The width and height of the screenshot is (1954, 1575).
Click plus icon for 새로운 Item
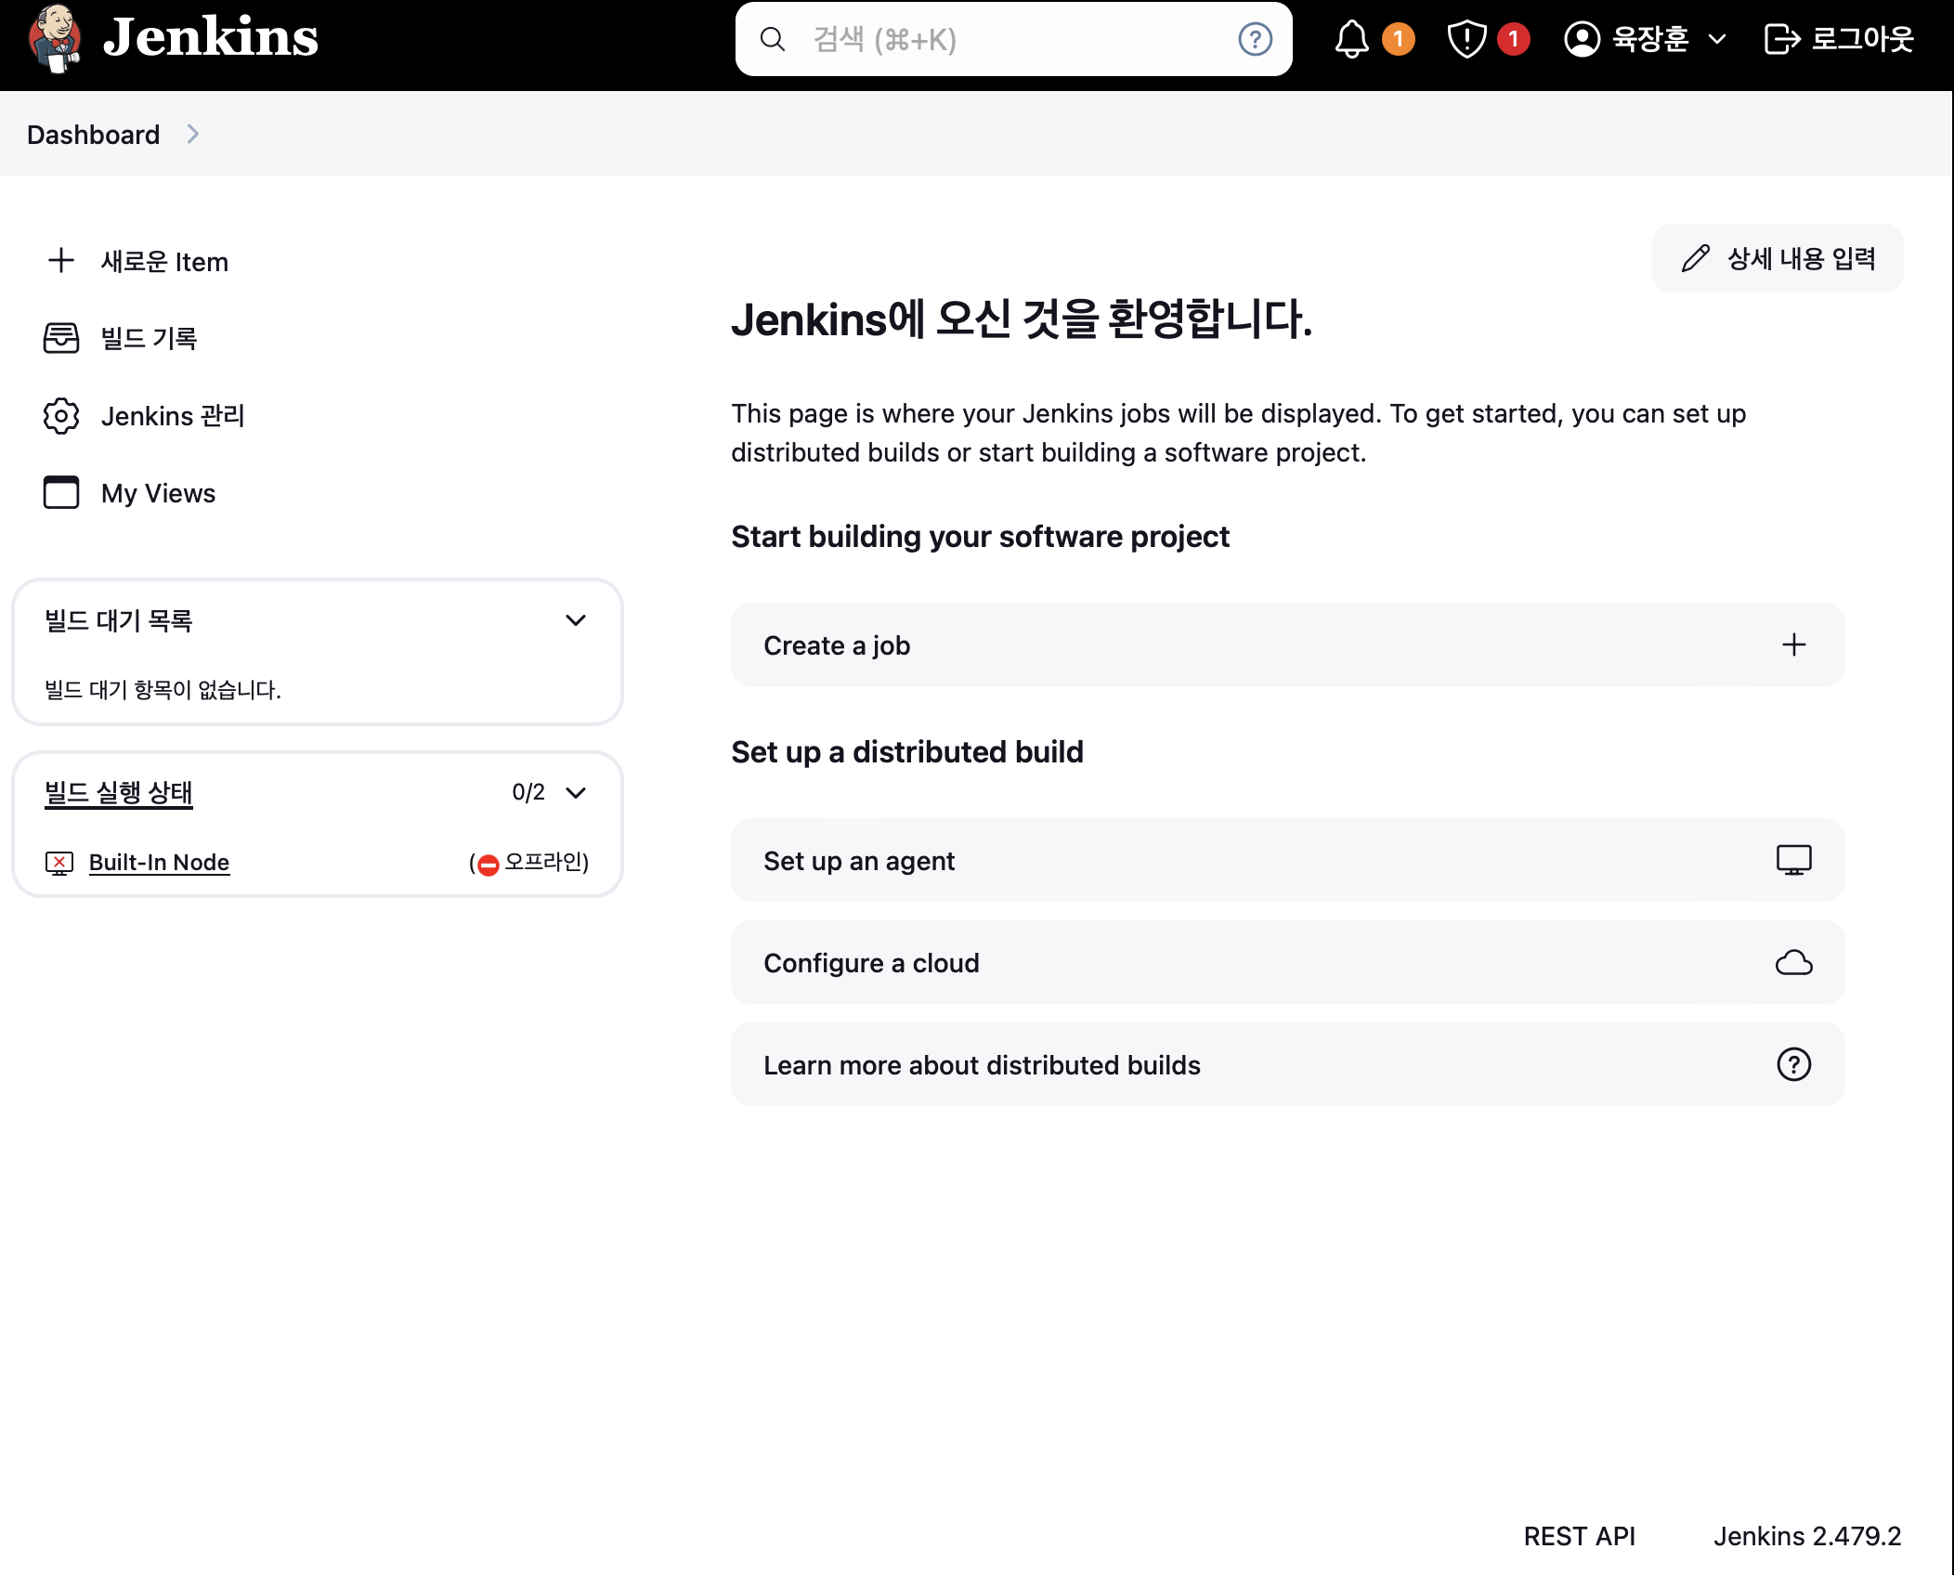click(61, 261)
